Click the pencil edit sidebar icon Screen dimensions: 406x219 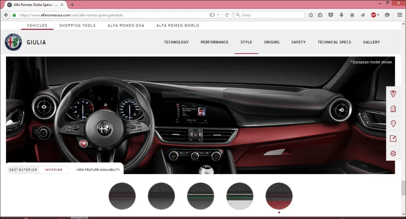[x=393, y=138]
